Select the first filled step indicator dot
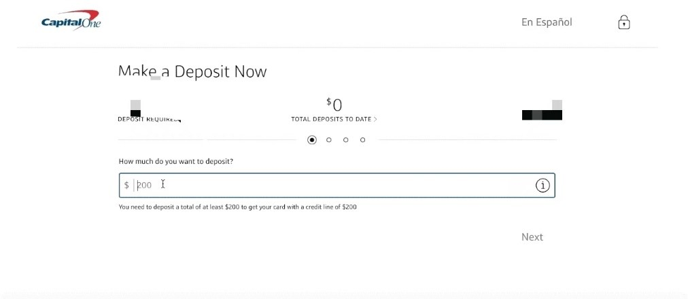This screenshot has height=299, width=688. point(312,140)
